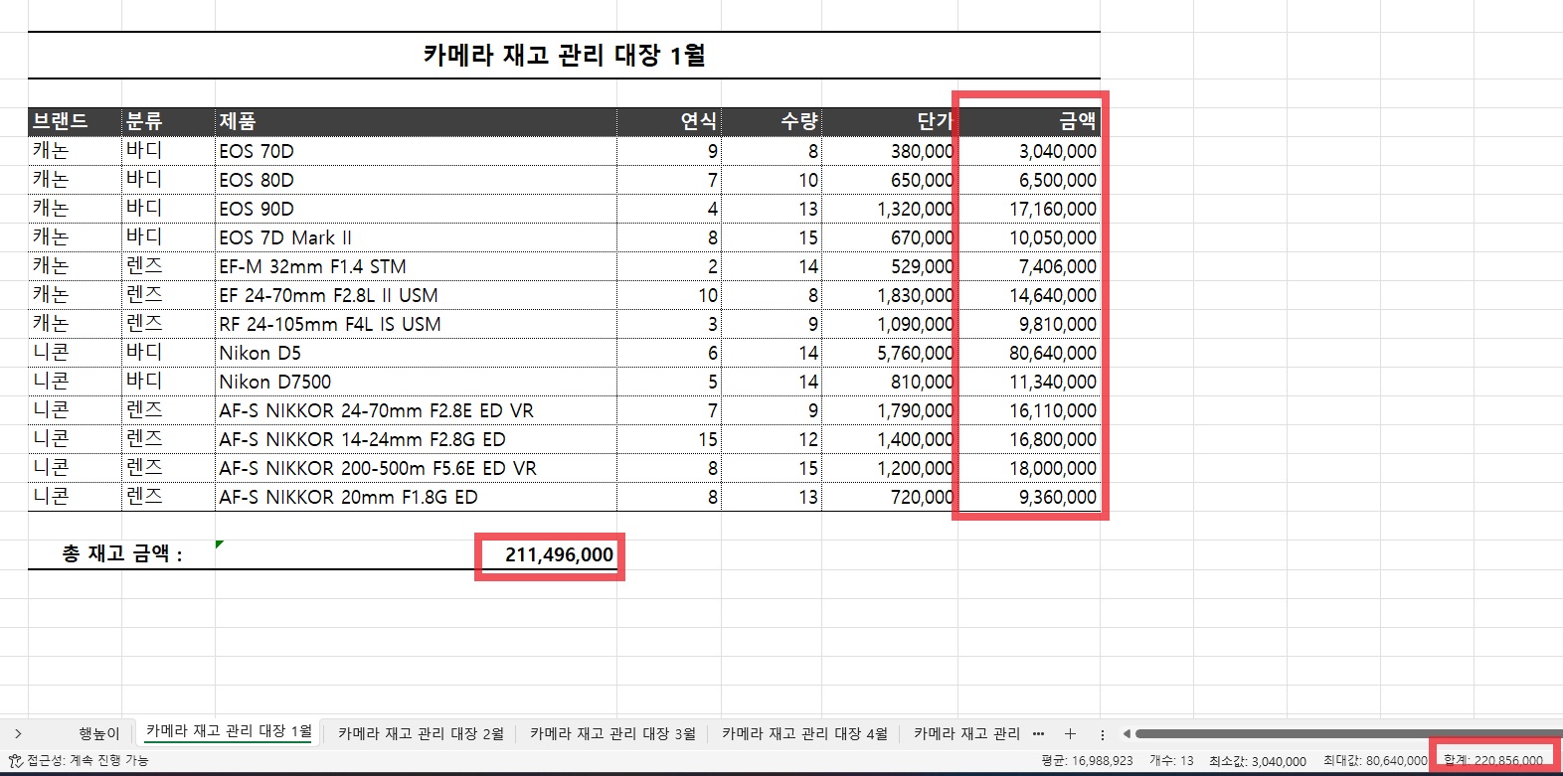Click the accessibility checker status icon

(x=15, y=760)
